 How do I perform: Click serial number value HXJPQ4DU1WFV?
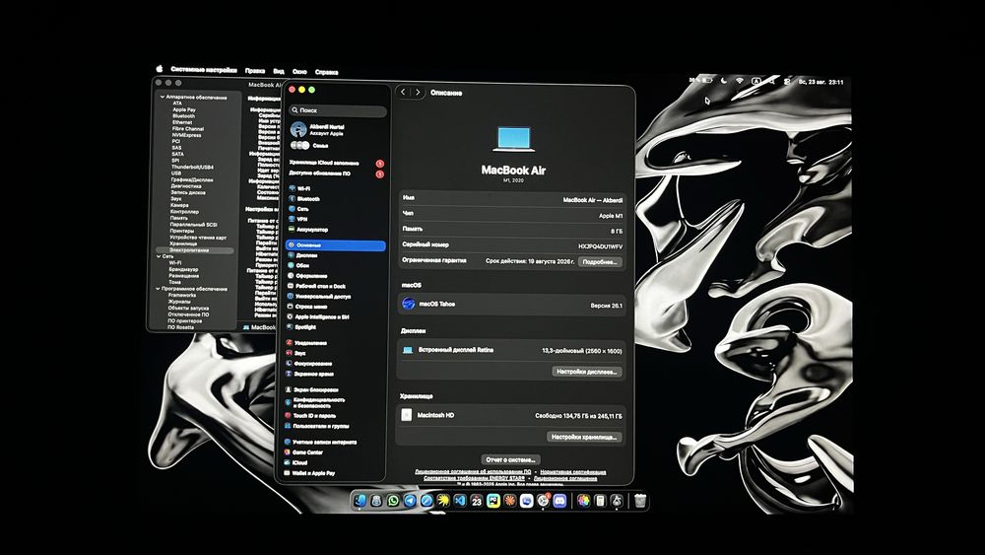tap(600, 246)
